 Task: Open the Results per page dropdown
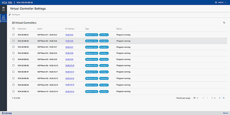(x=196, y=98)
